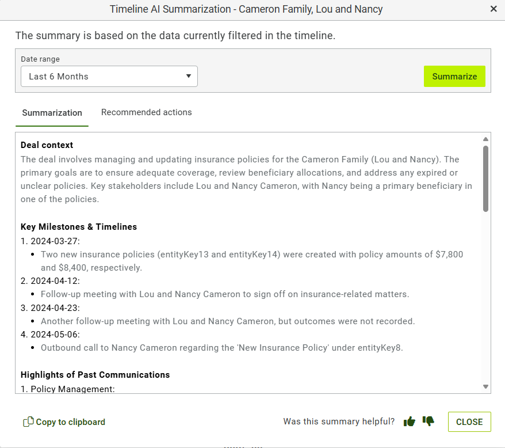Click the Key Milestones & Timelines heading
Image resolution: width=505 pixels, height=448 pixels.
[79, 227]
